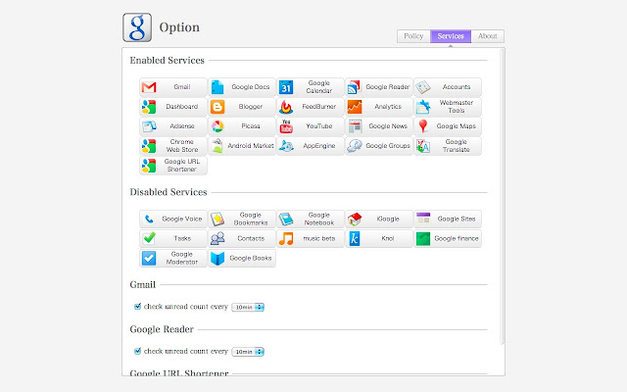
Task: Click the Android Market icon
Action: 217,146
